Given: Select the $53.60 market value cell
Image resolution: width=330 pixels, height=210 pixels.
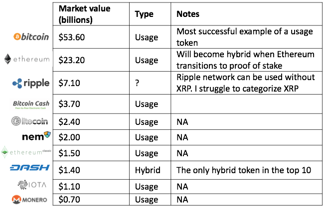Looking at the screenshot, I should coord(91,37).
